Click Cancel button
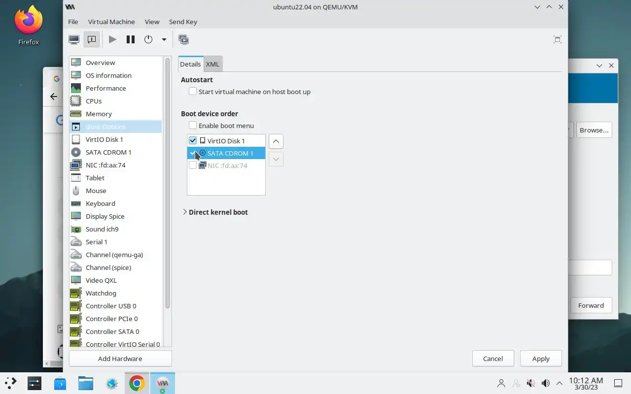Viewport: 631px width, 394px height. coord(493,359)
